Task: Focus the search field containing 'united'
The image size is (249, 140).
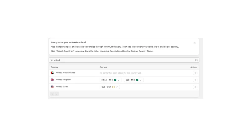Action: [x=124, y=60]
